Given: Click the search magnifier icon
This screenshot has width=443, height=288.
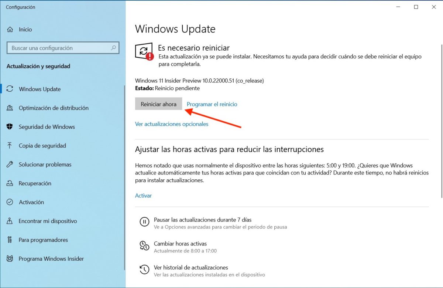Looking at the screenshot, I should pyautogui.click(x=114, y=48).
